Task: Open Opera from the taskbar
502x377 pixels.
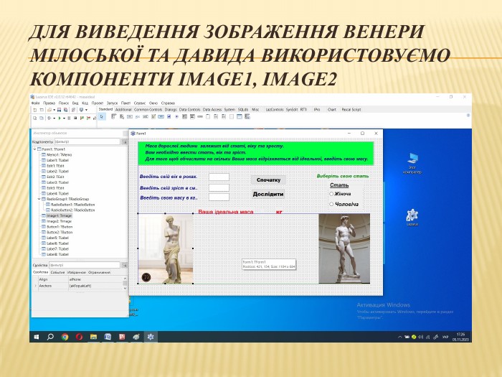Action: tap(79, 337)
